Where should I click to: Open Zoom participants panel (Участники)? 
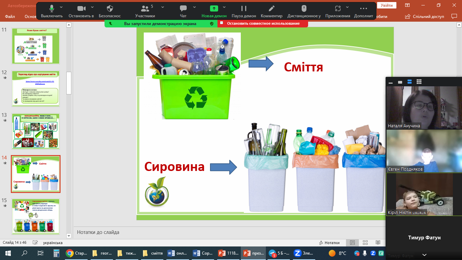click(145, 12)
